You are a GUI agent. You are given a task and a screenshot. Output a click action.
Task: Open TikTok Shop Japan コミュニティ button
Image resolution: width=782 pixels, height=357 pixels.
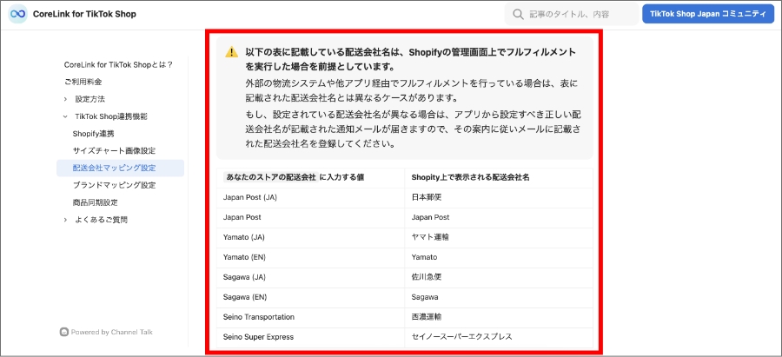[x=708, y=14]
